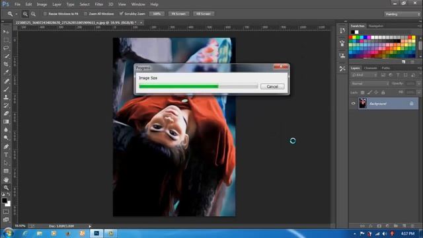Click the Fill Screen button
Screen dimensions: 423x238
coord(204,14)
